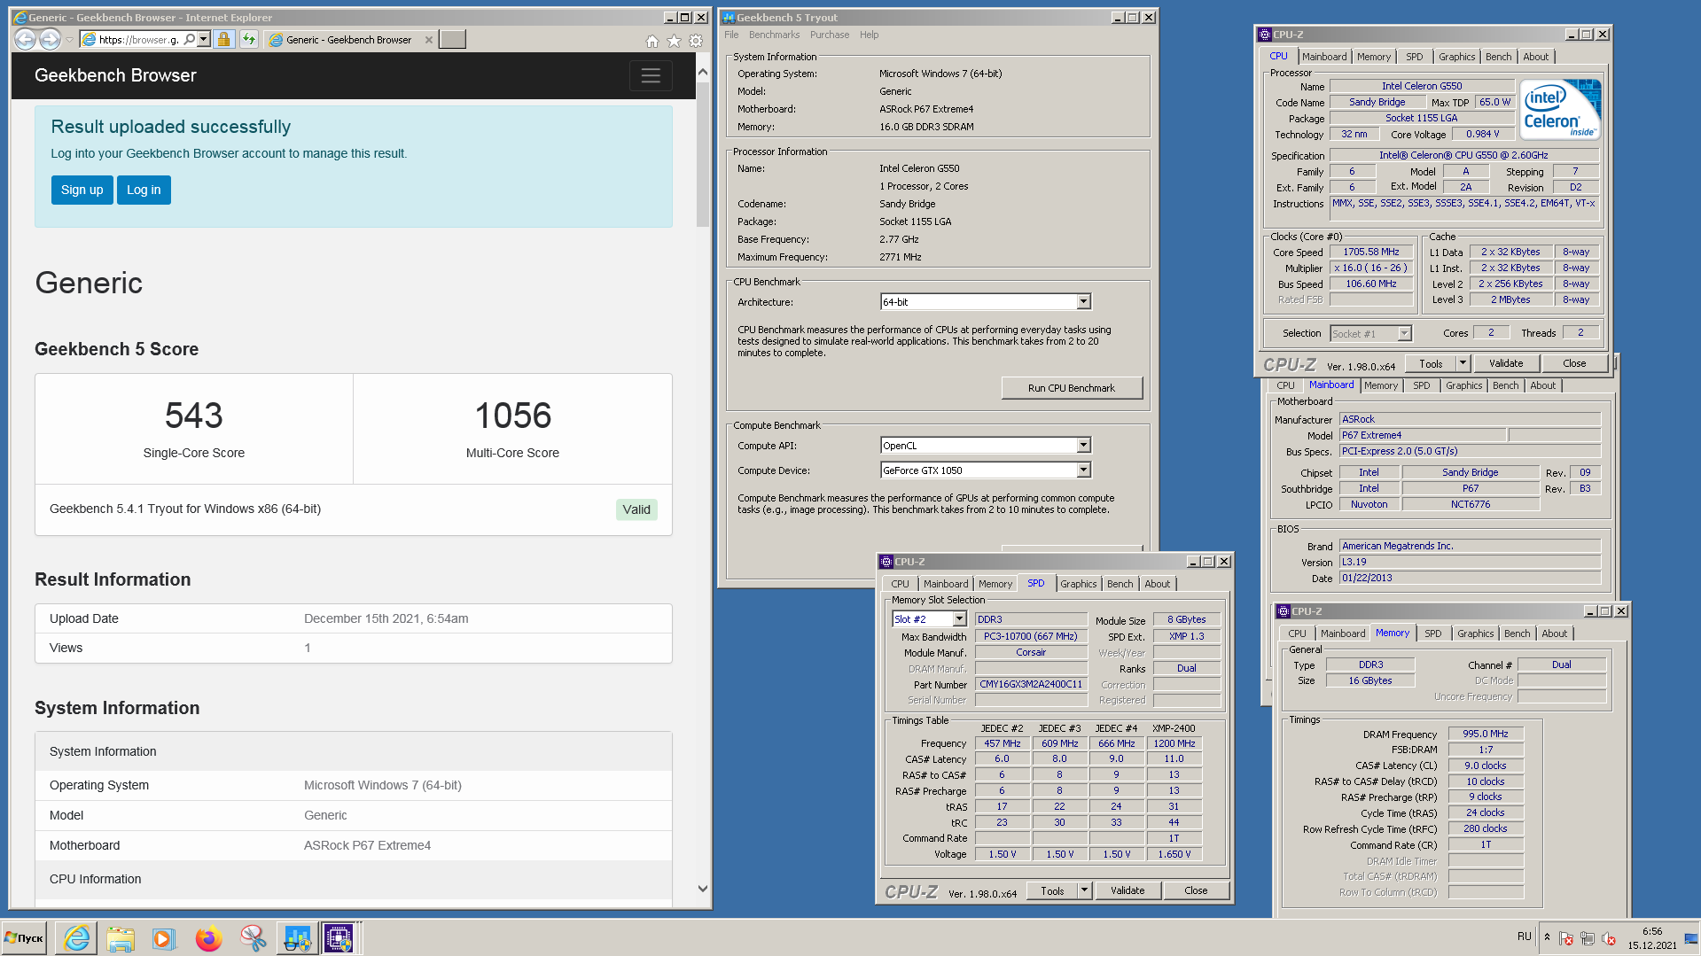Open Geekbench 5 File menu
Screen dimensions: 1701x956
click(x=731, y=35)
